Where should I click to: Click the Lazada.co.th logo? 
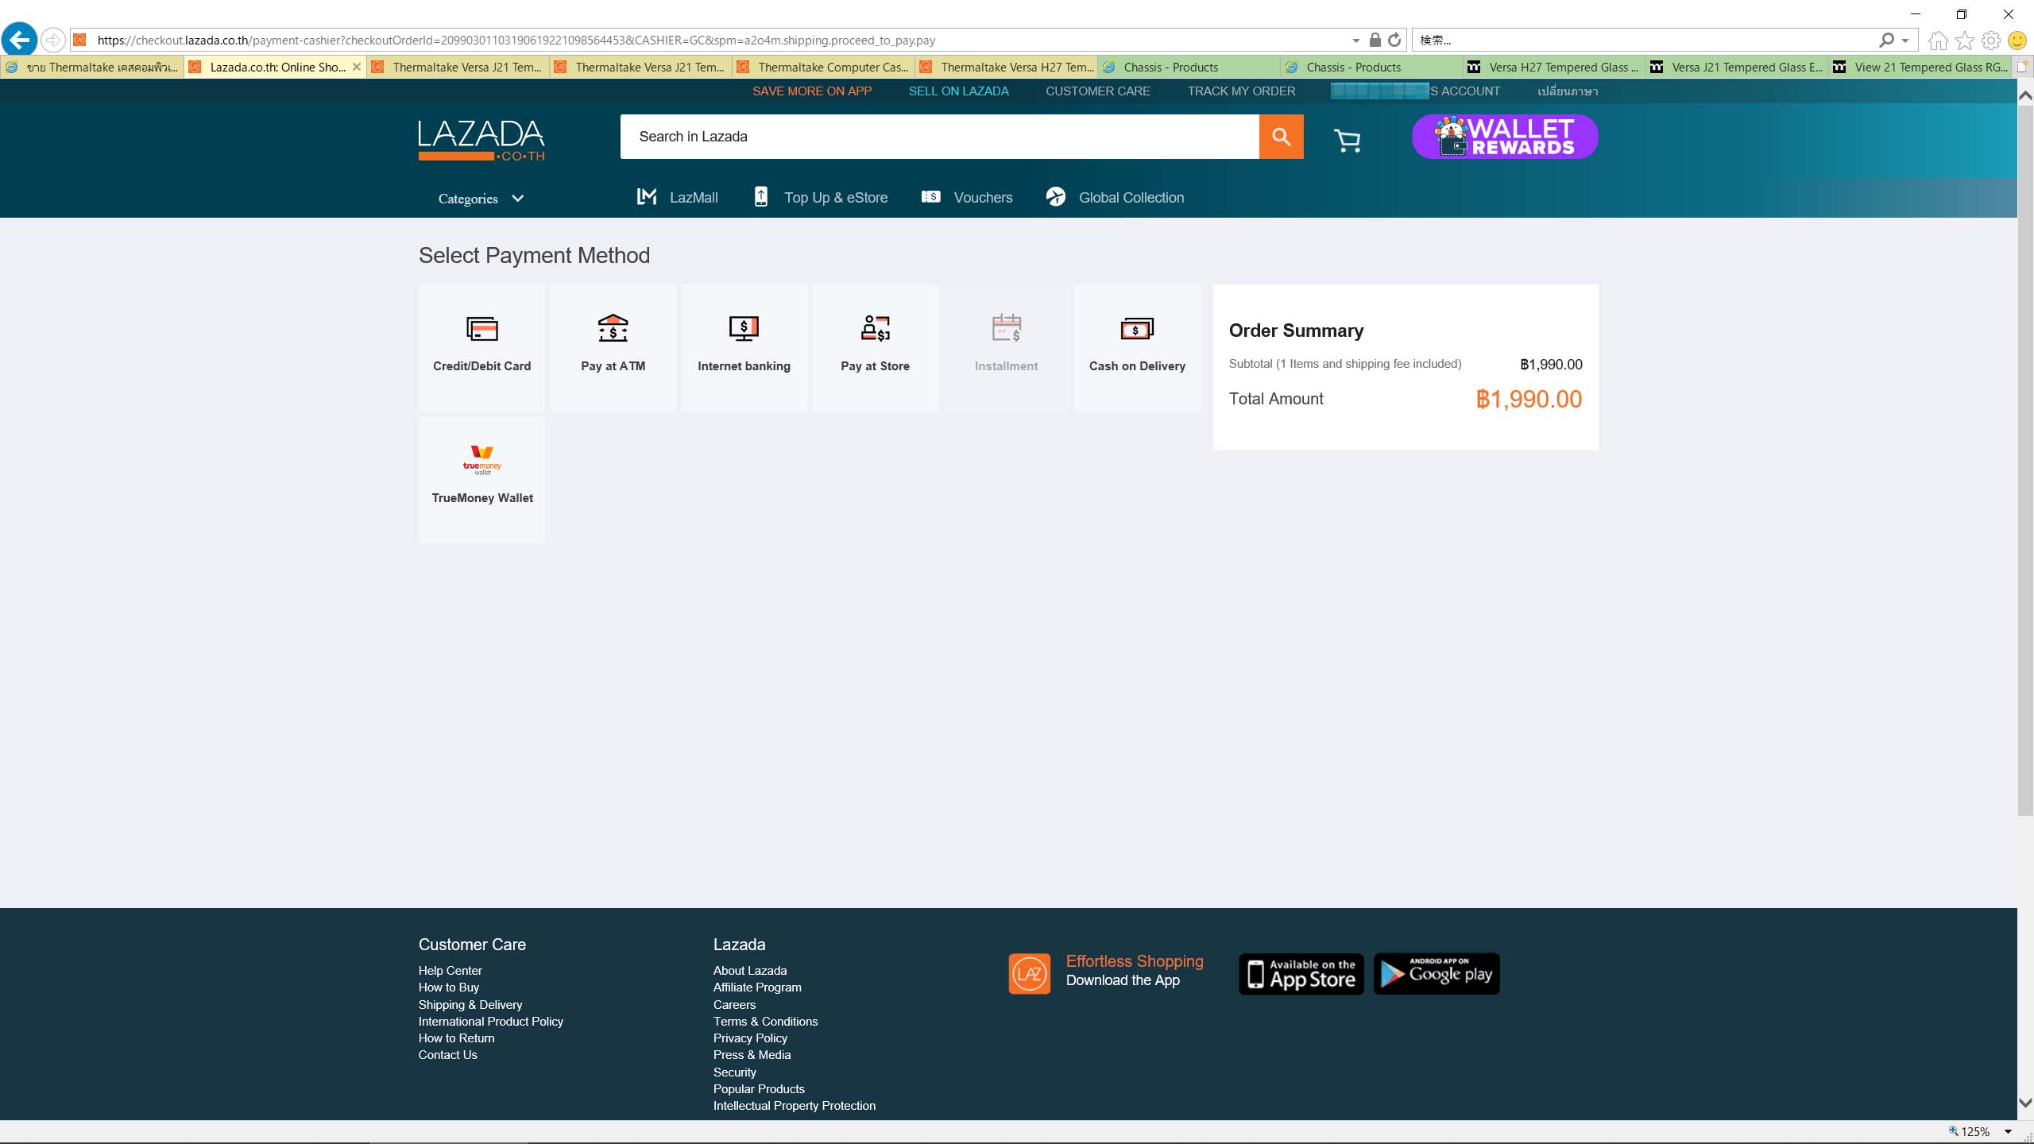click(x=481, y=140)
